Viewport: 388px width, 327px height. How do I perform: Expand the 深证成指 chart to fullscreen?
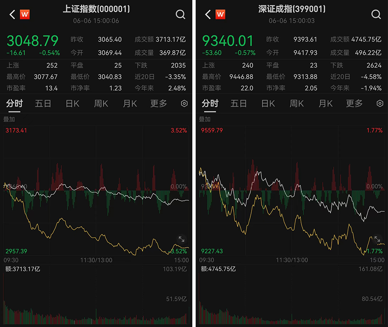[x=377, y=240]
